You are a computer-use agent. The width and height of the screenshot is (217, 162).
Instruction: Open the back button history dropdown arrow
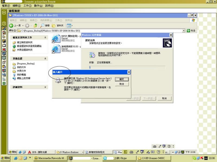(23, 26)
